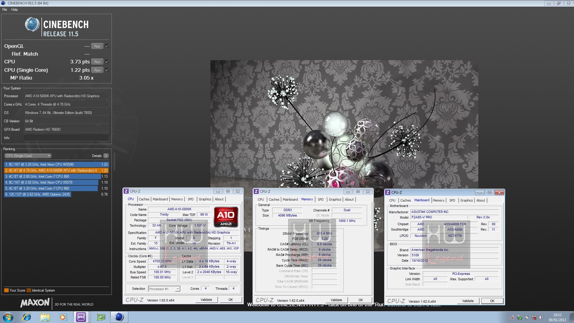Open the Help menu
Image resolution: width=574 pixels, height=323 pixels.
14,10
